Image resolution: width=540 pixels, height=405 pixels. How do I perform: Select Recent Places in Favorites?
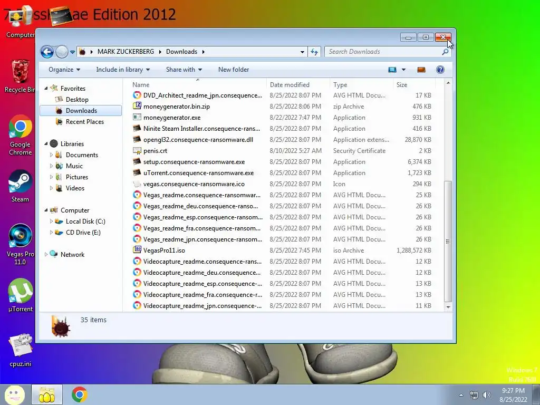click(x=85, y=122)
